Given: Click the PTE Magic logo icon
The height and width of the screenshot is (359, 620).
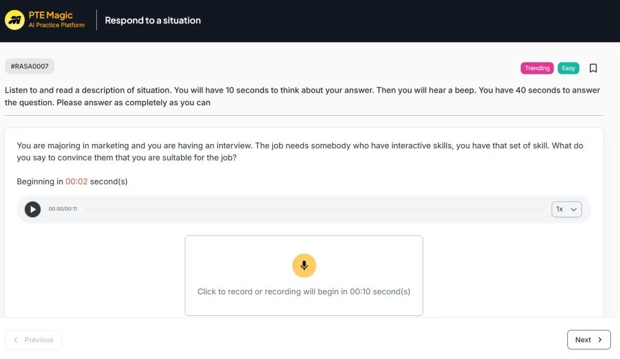Looking at the screenshot, I should (x=15, y=20).
